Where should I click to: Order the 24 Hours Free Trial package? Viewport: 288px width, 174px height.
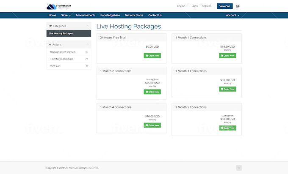[x=152, y=55]
